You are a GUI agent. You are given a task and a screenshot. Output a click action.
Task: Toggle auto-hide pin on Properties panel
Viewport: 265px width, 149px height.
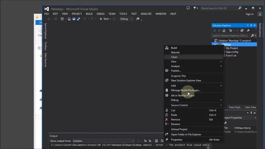pyautogui.click(x=251, y=113)
